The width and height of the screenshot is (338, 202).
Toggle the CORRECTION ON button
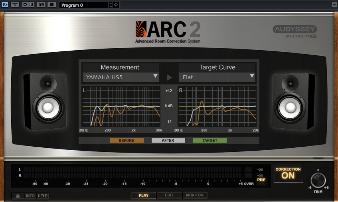tap(288, 174)
